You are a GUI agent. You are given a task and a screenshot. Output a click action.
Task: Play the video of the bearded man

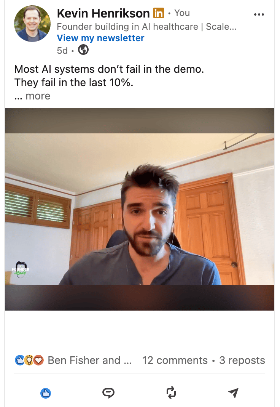pos(140,209)
